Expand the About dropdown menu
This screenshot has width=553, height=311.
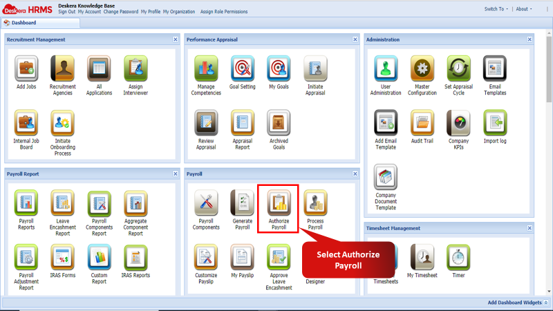(x=524, y=9)
